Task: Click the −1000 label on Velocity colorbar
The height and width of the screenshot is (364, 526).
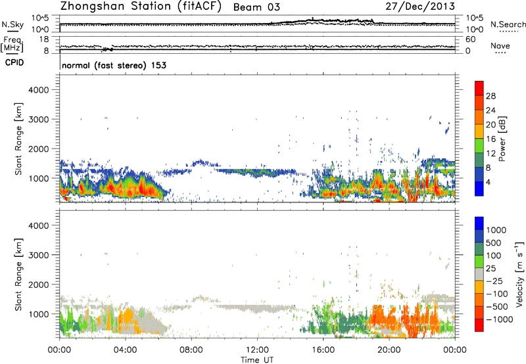Action: [500, 319]
